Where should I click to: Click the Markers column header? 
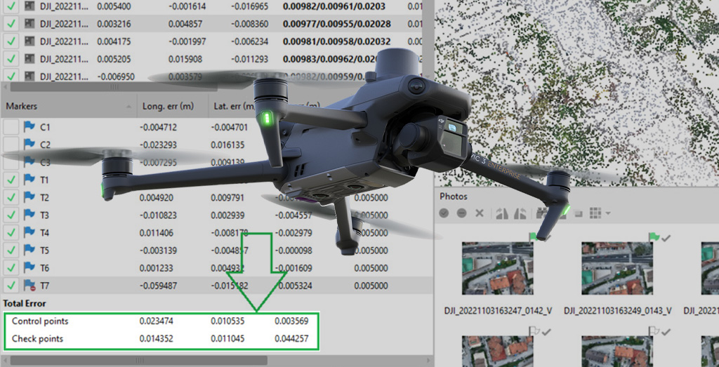click(x=69, y=106)
